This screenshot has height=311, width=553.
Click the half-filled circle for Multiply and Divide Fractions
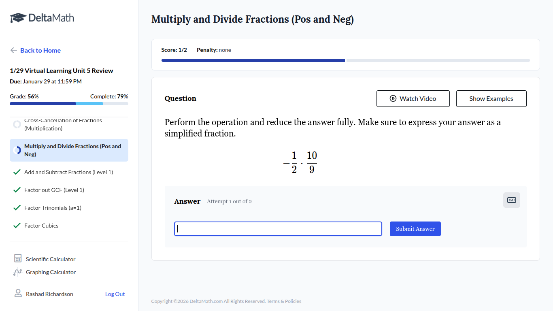point(17,150)
